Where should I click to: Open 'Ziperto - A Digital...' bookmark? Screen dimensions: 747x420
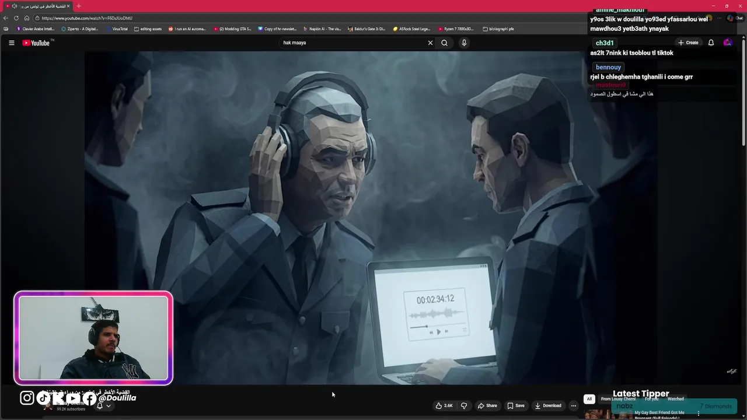coord(80,29)
